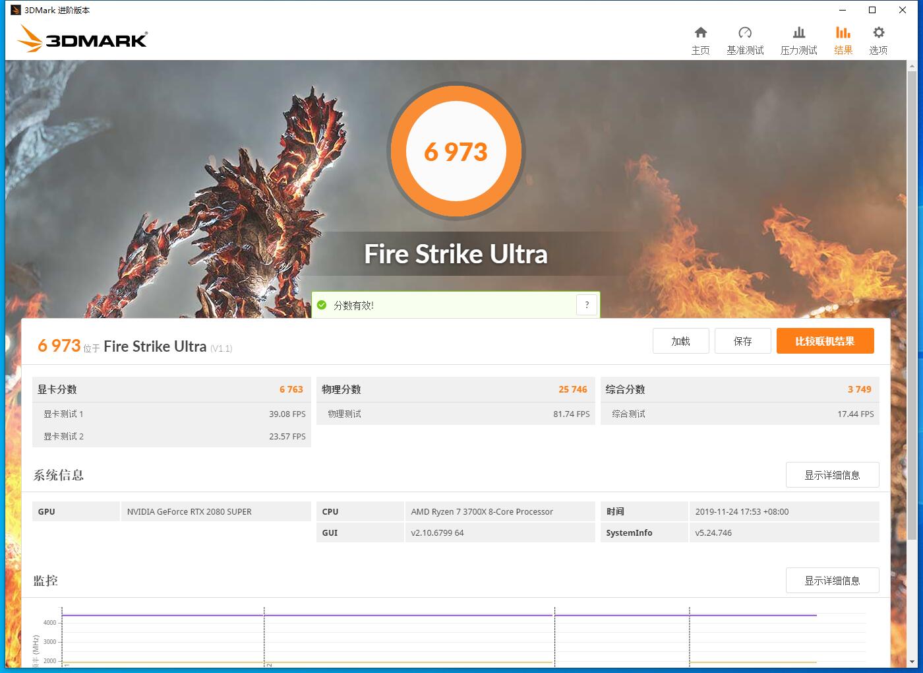
Task: Open the Stress Test (压力测试) icon
Action: [x=798, y=33]
